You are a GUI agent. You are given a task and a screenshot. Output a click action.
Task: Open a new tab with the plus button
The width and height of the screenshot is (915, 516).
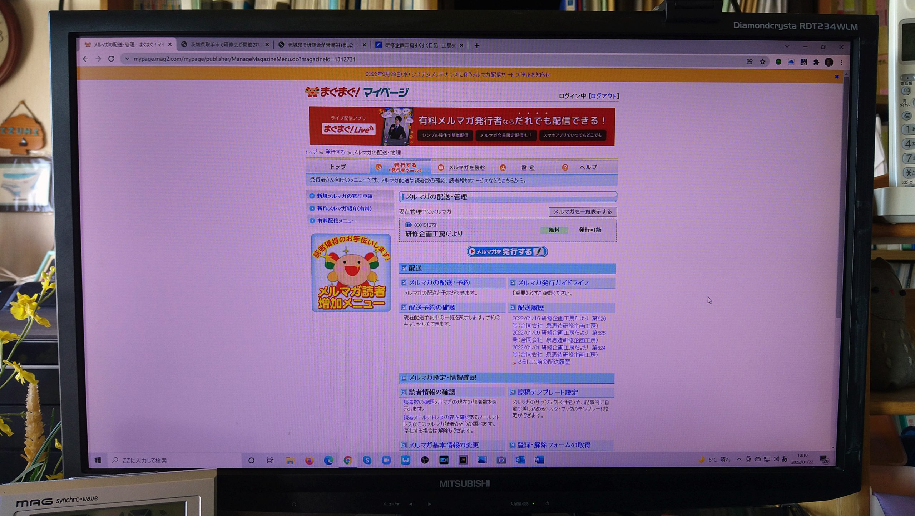pyautogui.click(x=476, y=45)
